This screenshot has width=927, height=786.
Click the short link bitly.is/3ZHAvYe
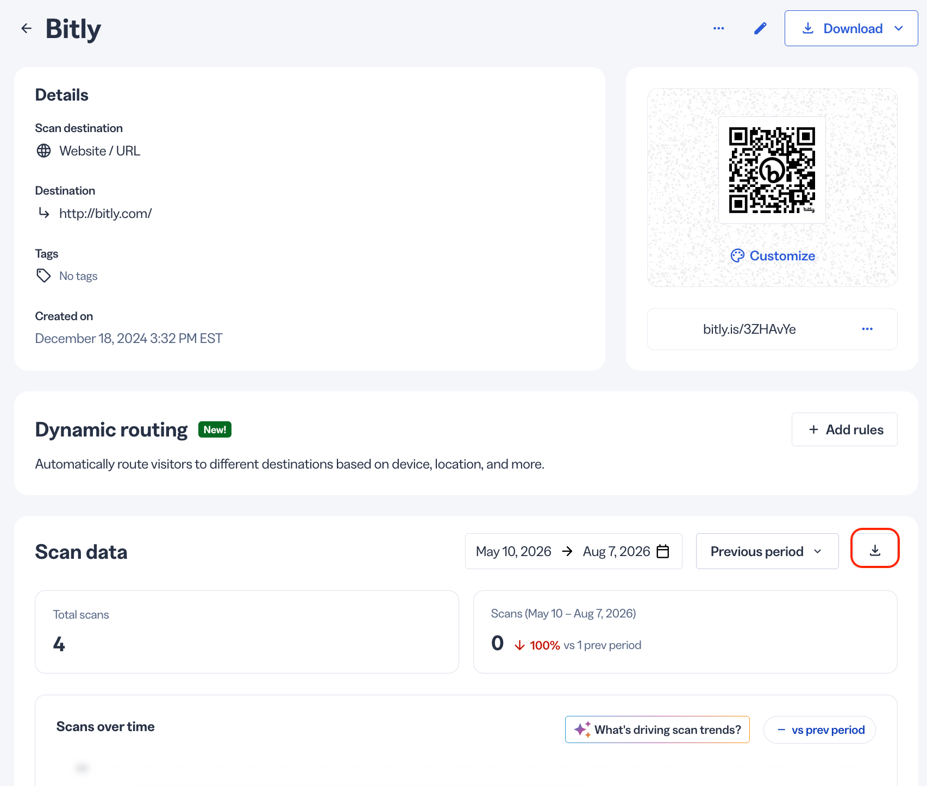tap(749, 329)
